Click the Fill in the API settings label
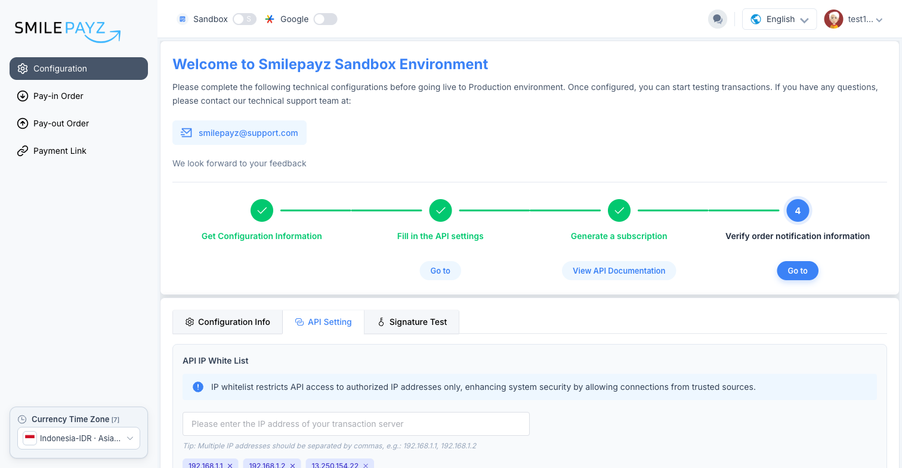The image size is (902, 468). 440,236
